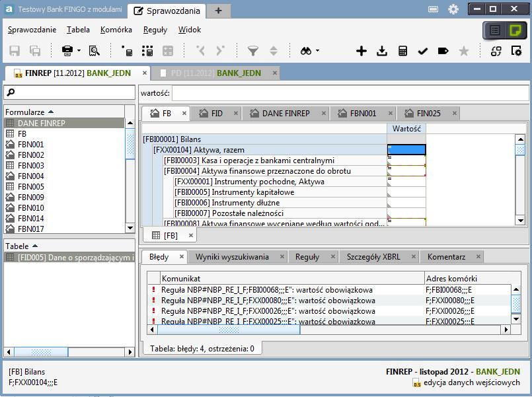This screenshot has height=397, width=532.
Task: Select the FID005 table entry
Action: tap(69, 258)
